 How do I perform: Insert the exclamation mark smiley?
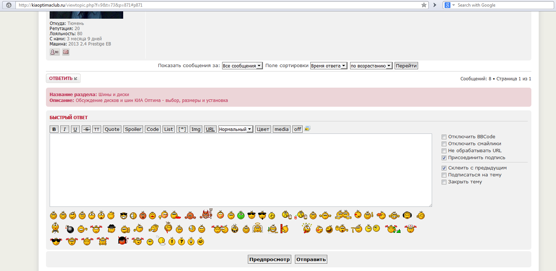point(172,242)
